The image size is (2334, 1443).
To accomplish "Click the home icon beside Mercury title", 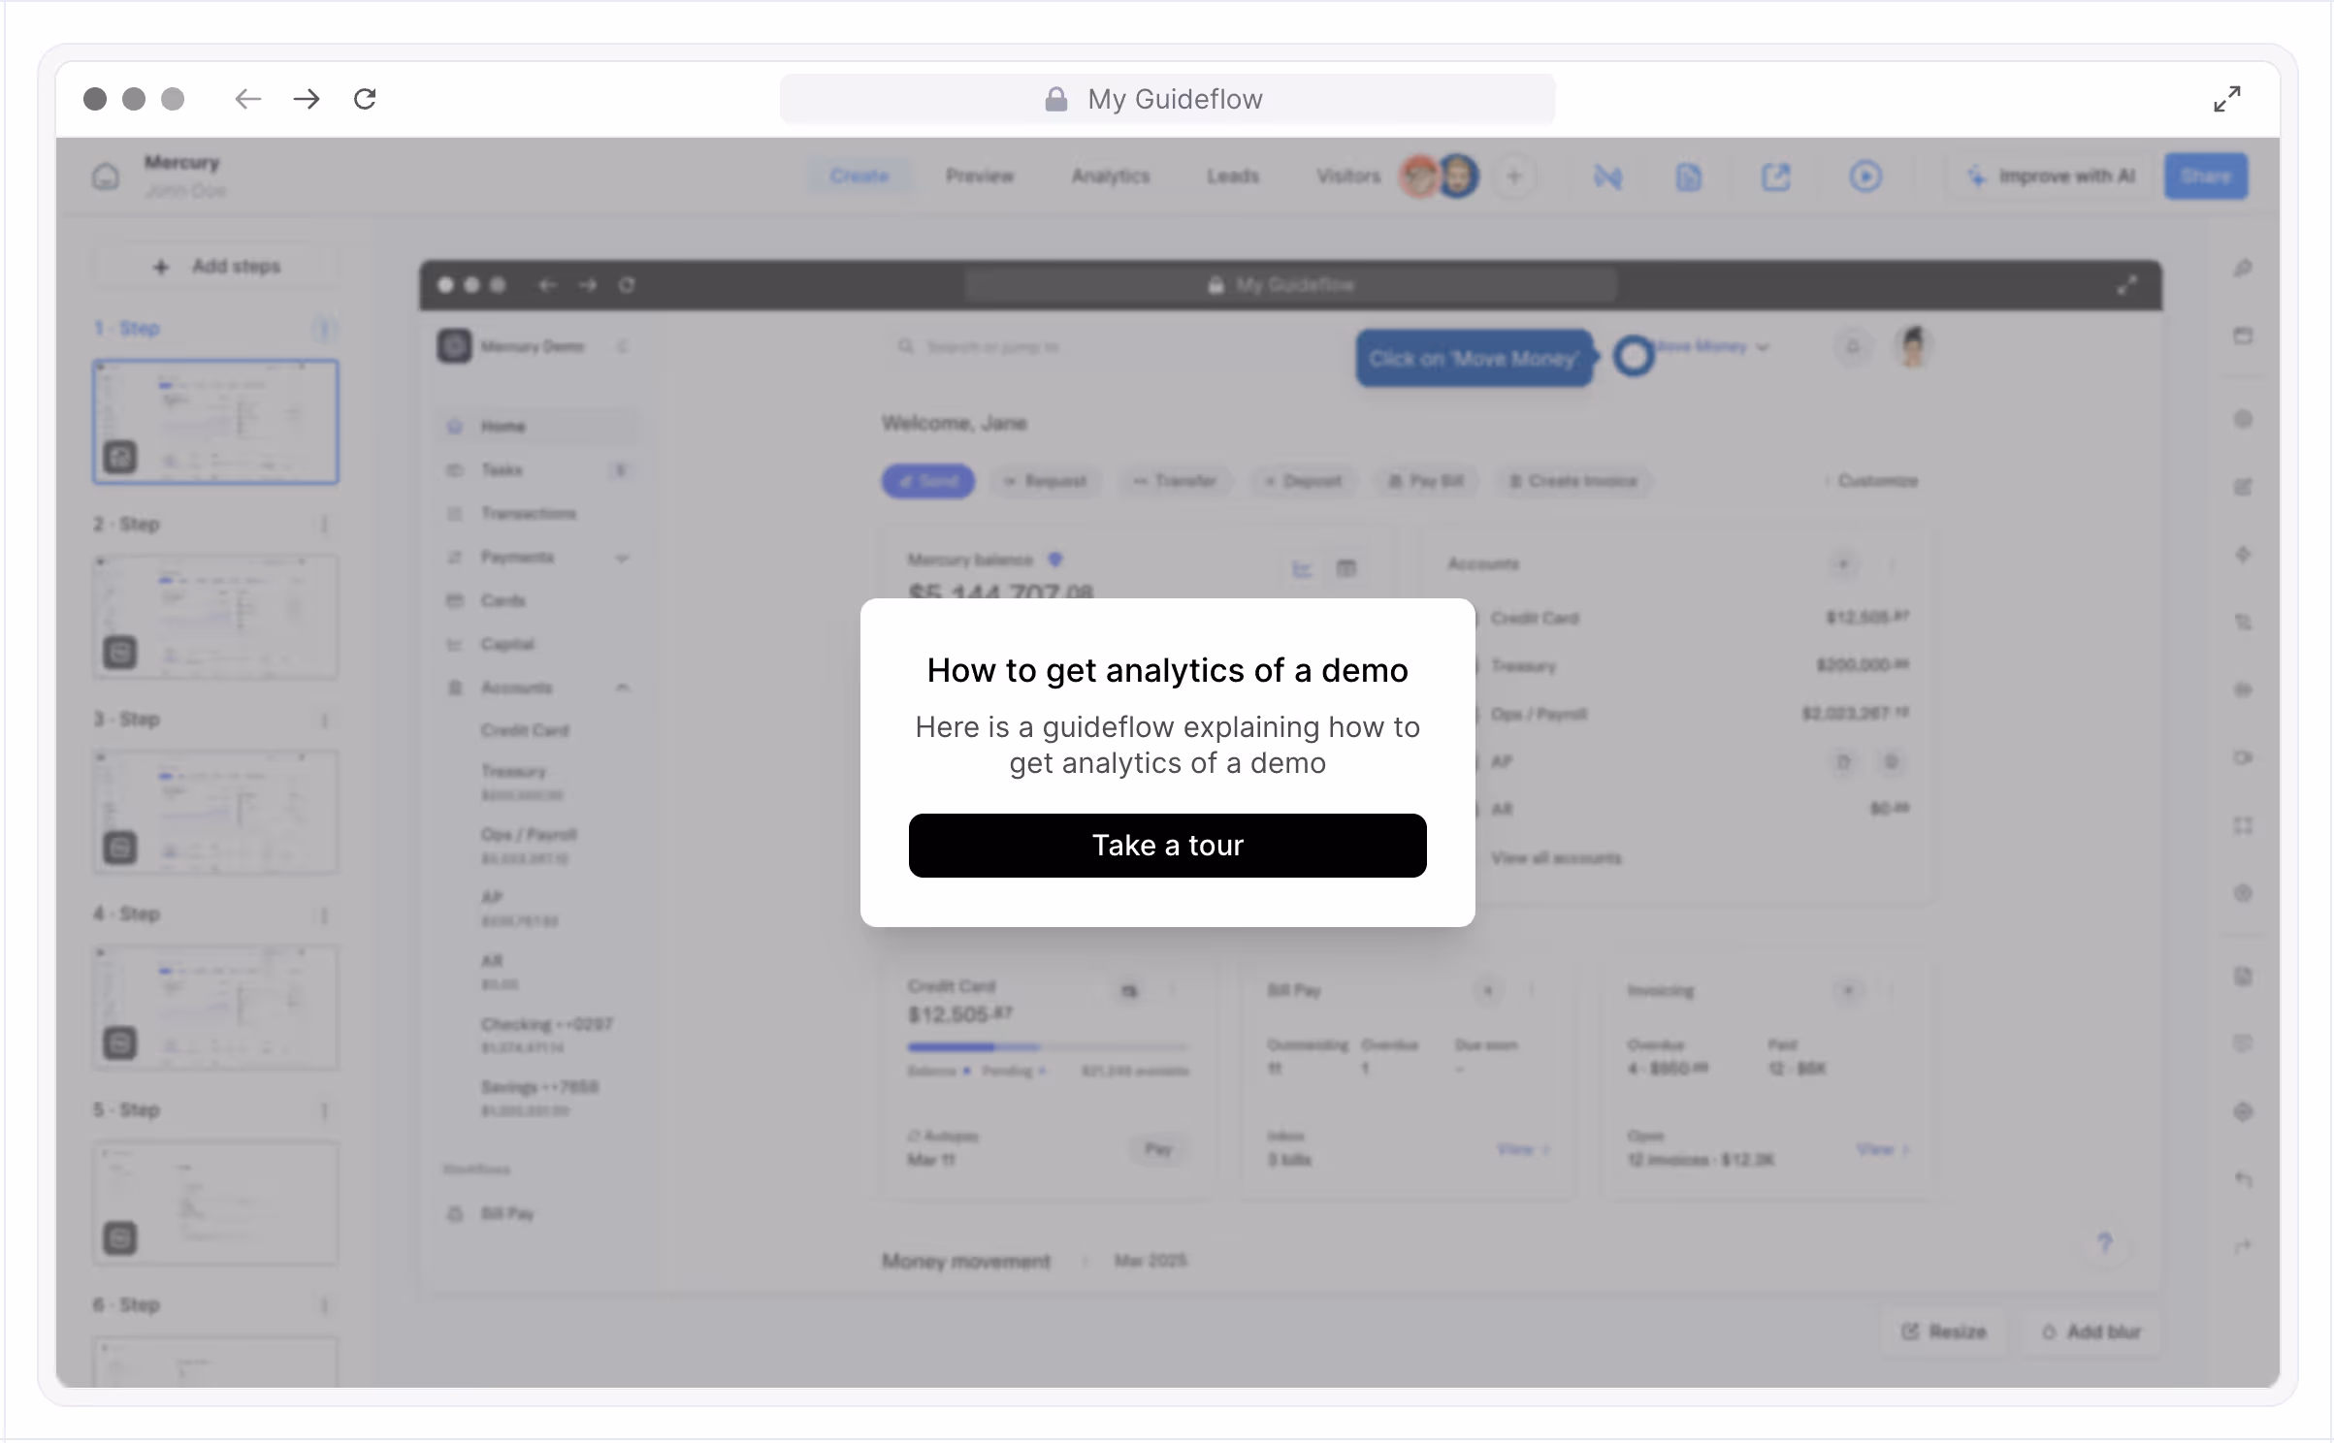I will [106, 176].
